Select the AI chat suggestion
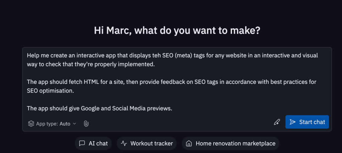 point(93,143)
